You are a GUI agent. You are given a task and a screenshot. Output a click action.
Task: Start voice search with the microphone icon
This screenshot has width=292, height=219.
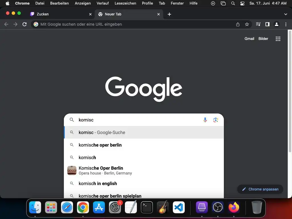pos(205,120)
